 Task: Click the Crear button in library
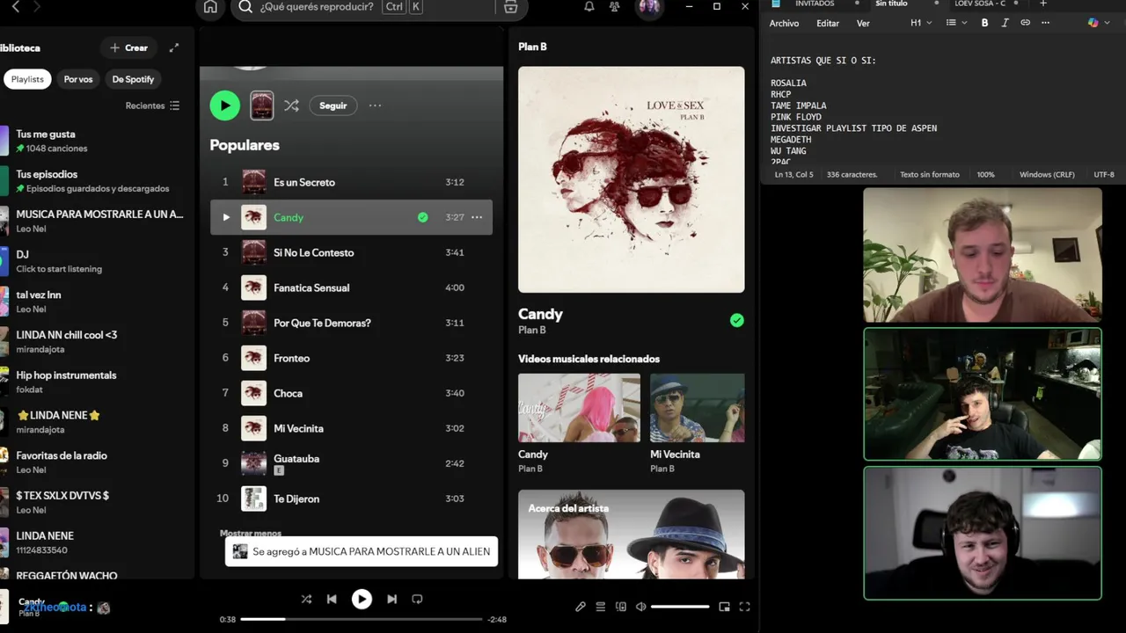[128, 47]
